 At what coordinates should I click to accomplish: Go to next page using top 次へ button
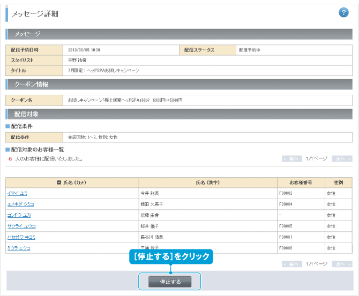(x=341, y=159)
